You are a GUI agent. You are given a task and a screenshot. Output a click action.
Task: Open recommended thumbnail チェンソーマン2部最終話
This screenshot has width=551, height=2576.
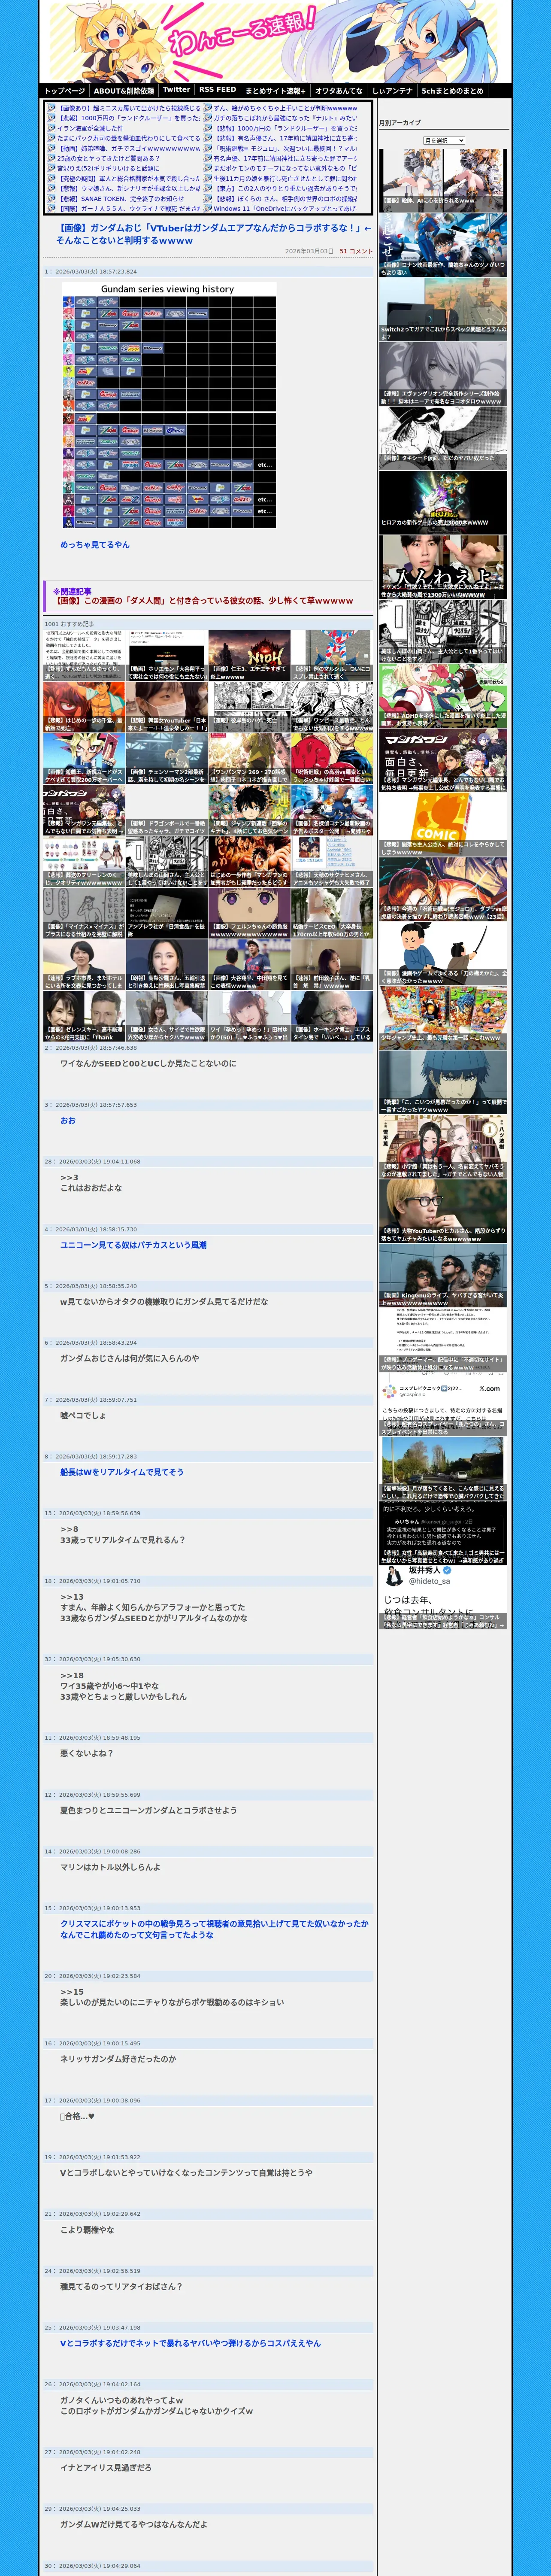point(167,758)
